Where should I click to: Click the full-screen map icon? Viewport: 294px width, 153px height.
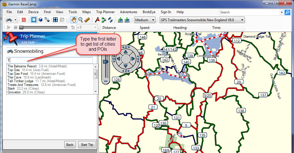[55, 20]
